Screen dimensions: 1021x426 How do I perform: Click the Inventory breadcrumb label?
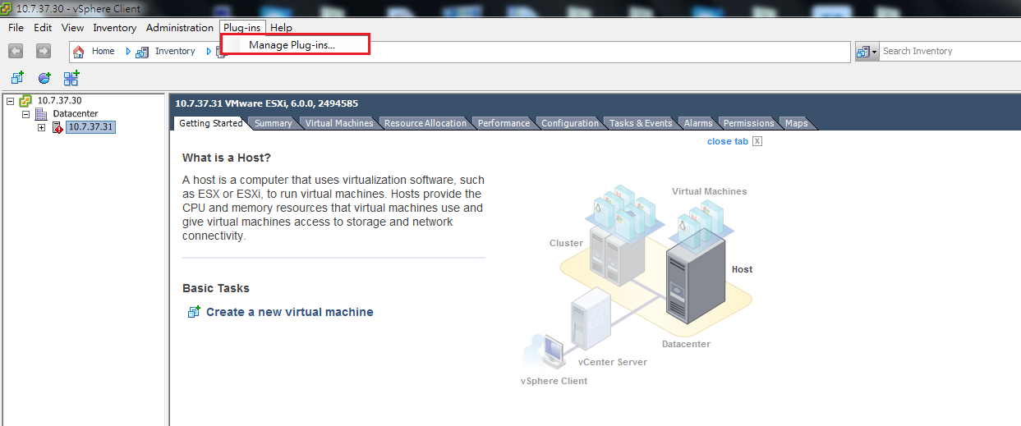[x=175, y=51]
